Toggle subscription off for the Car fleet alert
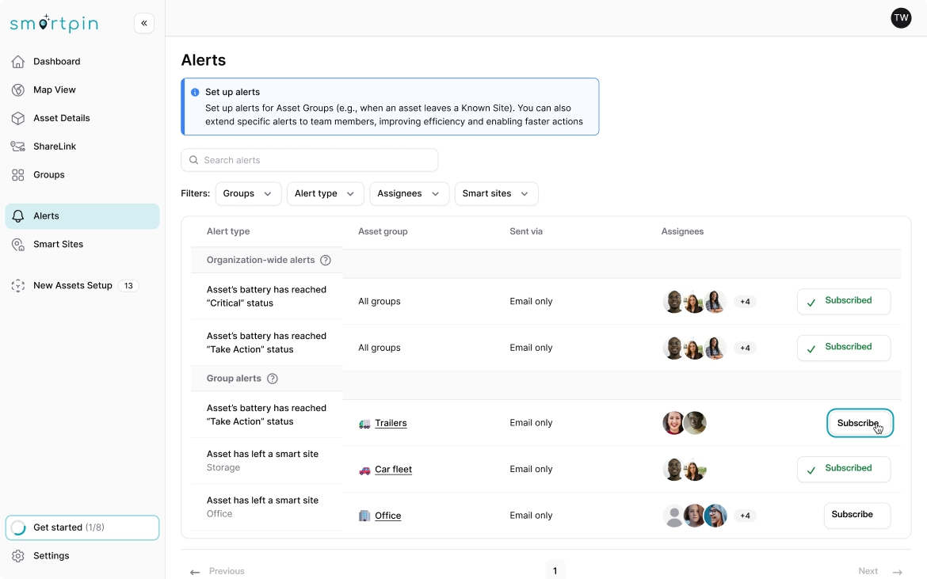The width and height of the screenshot is (927, 579). [x=843, y=469]
